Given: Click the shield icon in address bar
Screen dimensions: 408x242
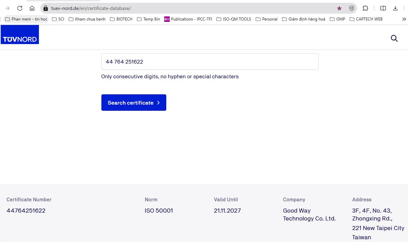Looking at the screenshot, I should click(351, 8).
